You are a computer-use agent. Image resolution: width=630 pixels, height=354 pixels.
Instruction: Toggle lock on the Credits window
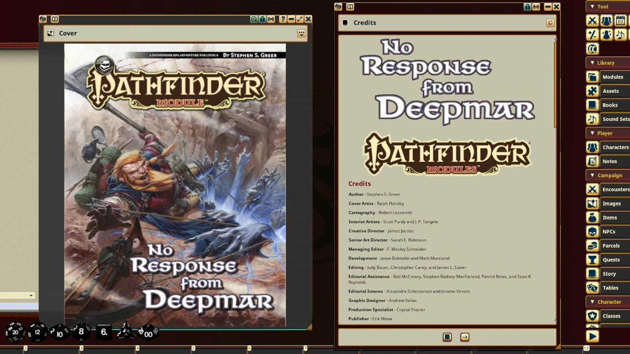(x=527, y=7)
